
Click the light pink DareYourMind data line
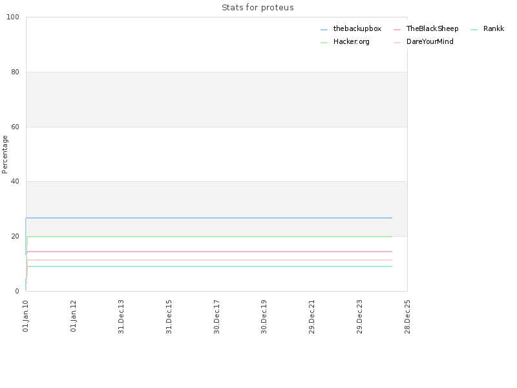pyautogui.click(x=209, y=260)
